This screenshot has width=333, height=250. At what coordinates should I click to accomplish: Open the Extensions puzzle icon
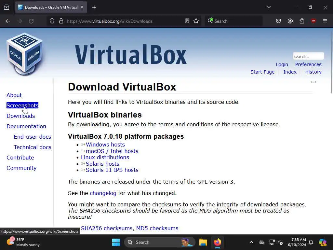(302, 21)
